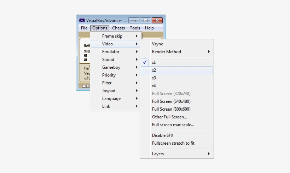Image resolution: width=290 pixels, height=173 pixels.
Task: Expand the Frame skip submenu
Action: pos(116,36)
